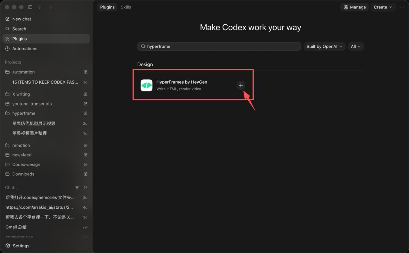
Task: Open the Built by OpenAI filter dropdown
Action: [x=324, y=46]
